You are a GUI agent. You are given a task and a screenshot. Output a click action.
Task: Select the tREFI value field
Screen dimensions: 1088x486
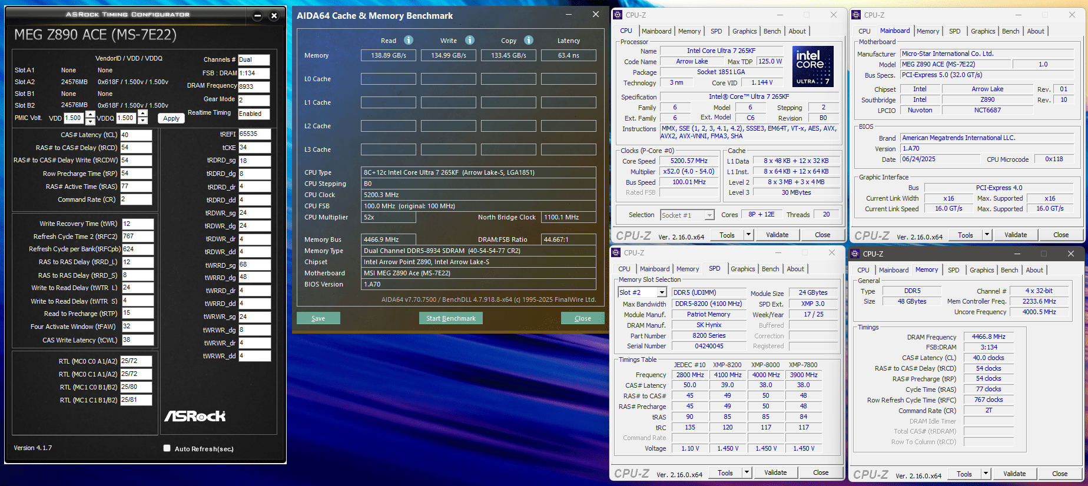pyautogui.click(x=254, y=134)
